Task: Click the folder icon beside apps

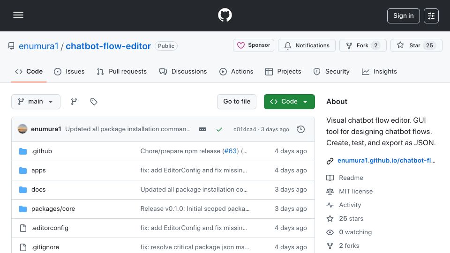Action: click(x=23, y=171)
